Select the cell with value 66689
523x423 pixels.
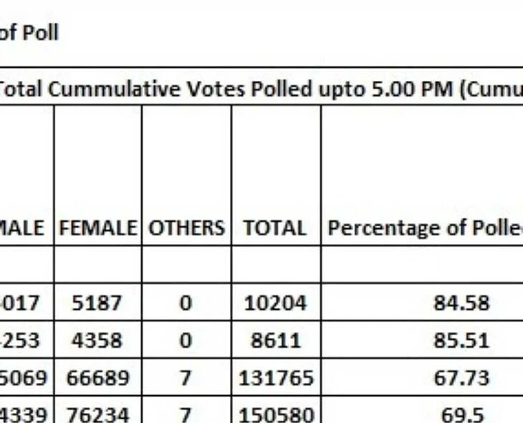tap(97, 377)
